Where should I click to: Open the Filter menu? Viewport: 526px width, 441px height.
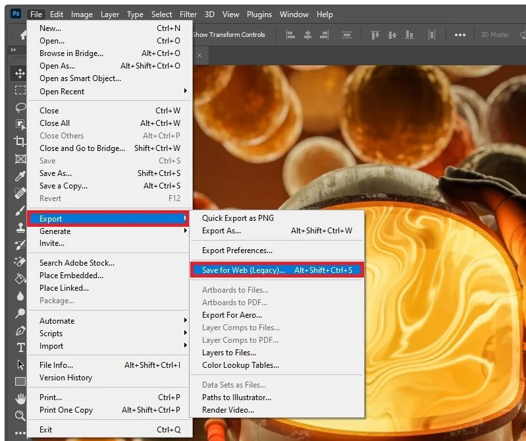(x=188, y=15)
